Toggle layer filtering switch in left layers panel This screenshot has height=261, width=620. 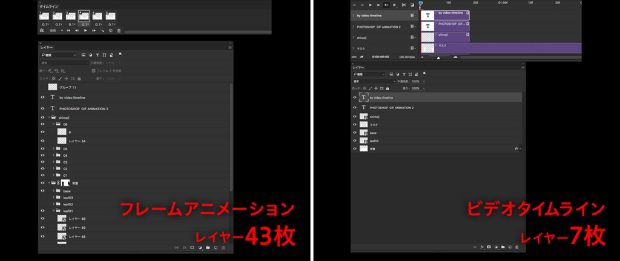coord(120,55)
